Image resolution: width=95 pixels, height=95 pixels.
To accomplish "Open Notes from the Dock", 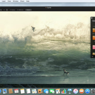I will point(22,91).
